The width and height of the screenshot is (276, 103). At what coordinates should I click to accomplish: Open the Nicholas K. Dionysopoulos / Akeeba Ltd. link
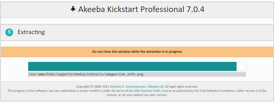coord(137,87)
